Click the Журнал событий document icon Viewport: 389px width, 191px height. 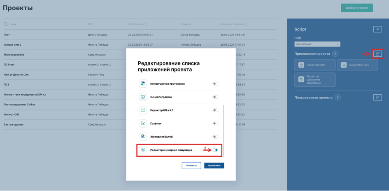[x=143, y=137]
